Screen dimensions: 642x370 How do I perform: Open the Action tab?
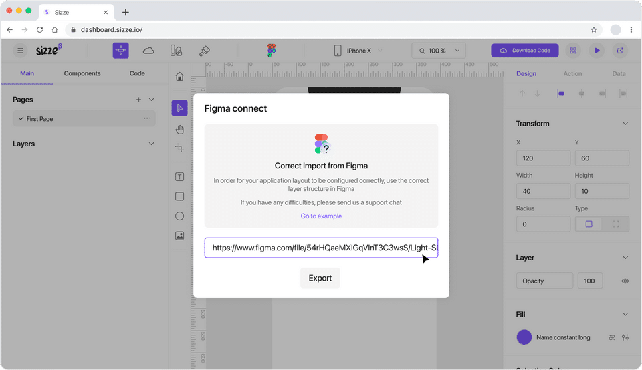[572, 73]
